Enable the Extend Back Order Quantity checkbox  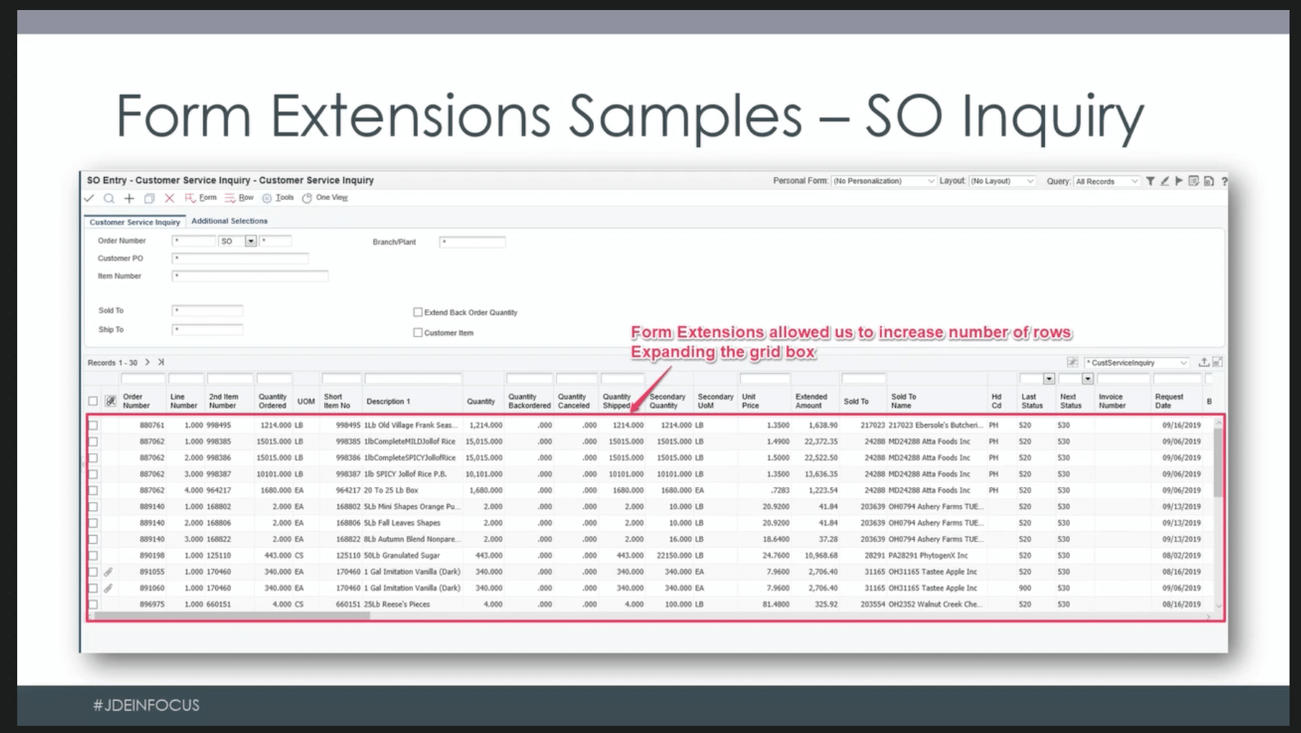tap(417, 312)
